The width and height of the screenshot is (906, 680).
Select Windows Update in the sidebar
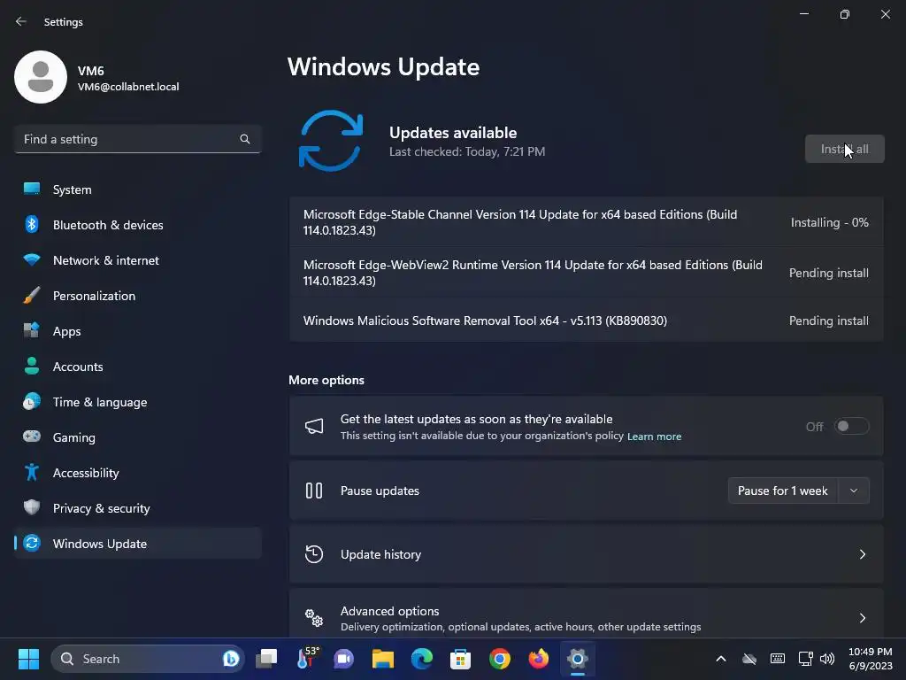point(137,545)
